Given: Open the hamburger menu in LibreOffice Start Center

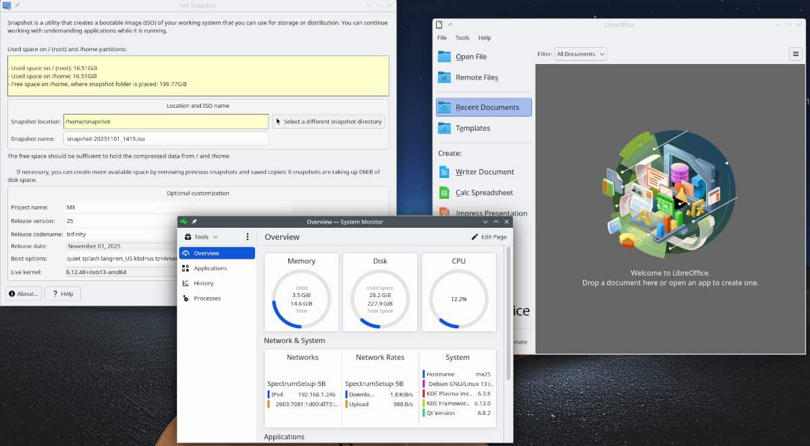Looking at the screenshot, I should (795, 54).
